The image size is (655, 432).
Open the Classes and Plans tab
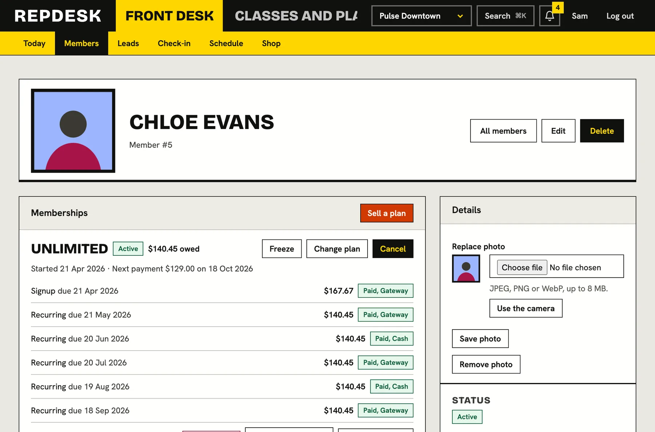pos(296,16)
